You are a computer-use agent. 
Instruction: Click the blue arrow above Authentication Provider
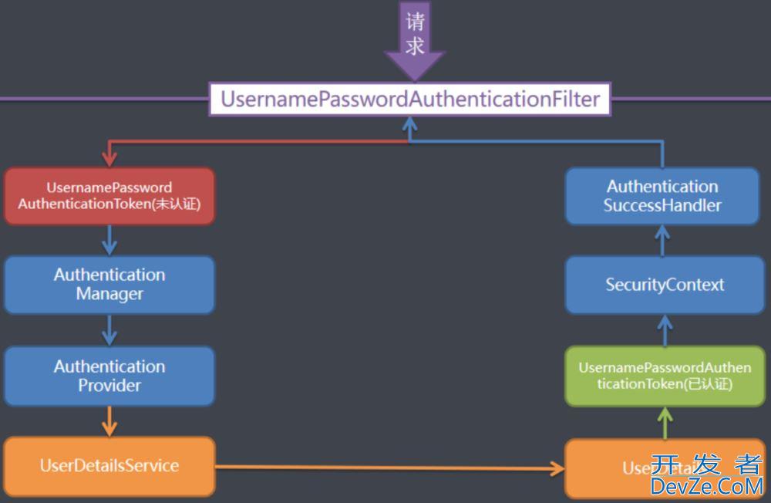(x=109, y=330)
